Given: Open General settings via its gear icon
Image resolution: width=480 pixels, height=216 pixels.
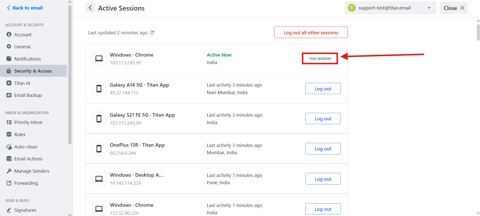Looking at the screenshot, I should [x=9, y=47].
